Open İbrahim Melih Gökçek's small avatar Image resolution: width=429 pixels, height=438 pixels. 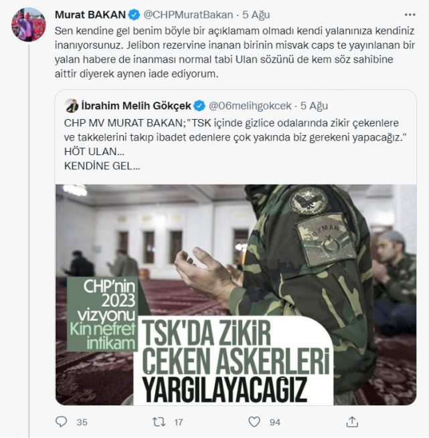(72, 106)
